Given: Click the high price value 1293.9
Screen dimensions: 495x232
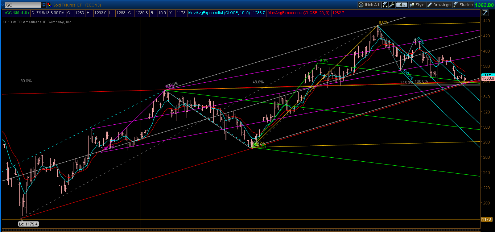Looking at the screenshot, I should [x=100, y=13].
